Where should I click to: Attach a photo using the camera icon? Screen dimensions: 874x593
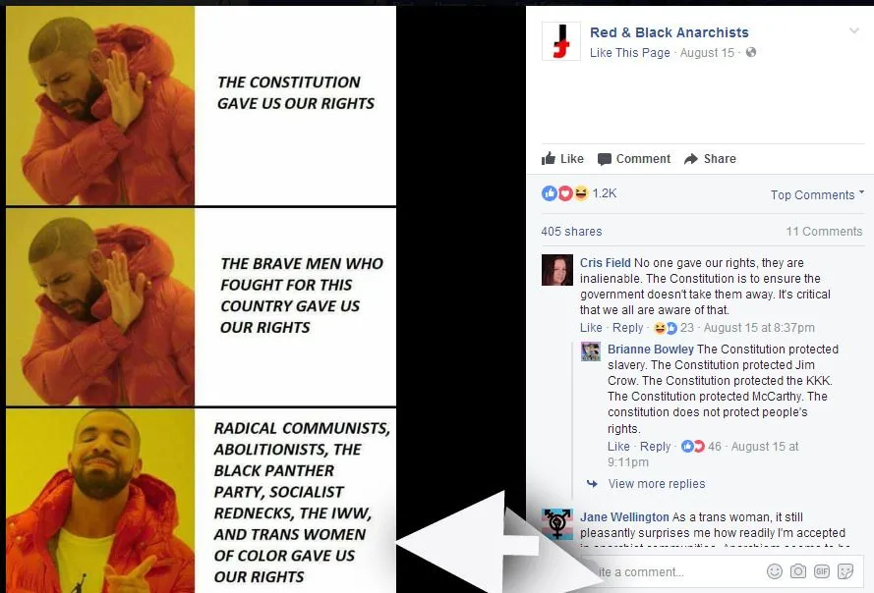tap(798, 571)
